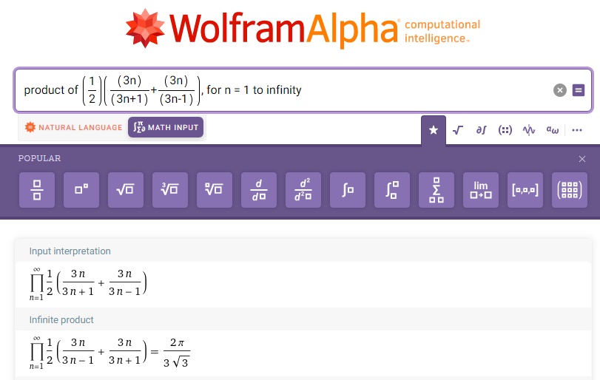Insert the matrix grid template
Image resolution: width=600 pixels, height=380 pixels.
(570, 190)
